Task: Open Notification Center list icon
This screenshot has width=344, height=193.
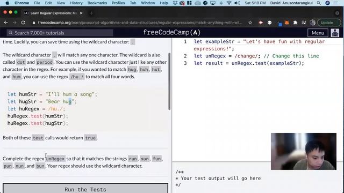Action: pos(335,3)
